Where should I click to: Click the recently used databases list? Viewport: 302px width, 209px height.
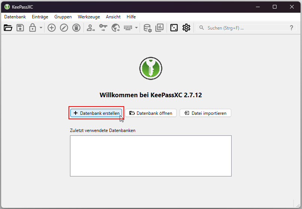pos(150,156)
